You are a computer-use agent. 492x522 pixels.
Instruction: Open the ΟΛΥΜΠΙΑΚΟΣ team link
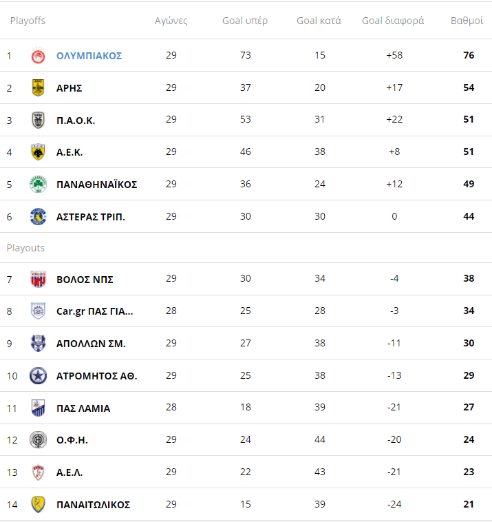pyautogui.click(x=89, y=56)
